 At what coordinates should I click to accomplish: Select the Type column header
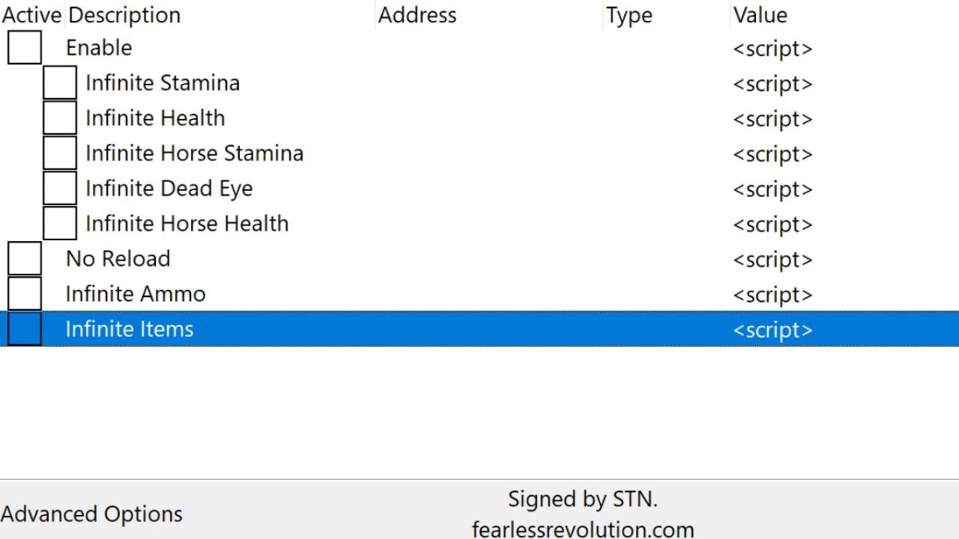click(x=629, y=15)
